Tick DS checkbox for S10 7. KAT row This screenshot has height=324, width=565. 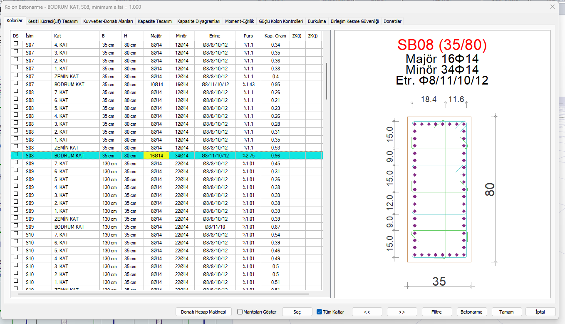point(16,233)
